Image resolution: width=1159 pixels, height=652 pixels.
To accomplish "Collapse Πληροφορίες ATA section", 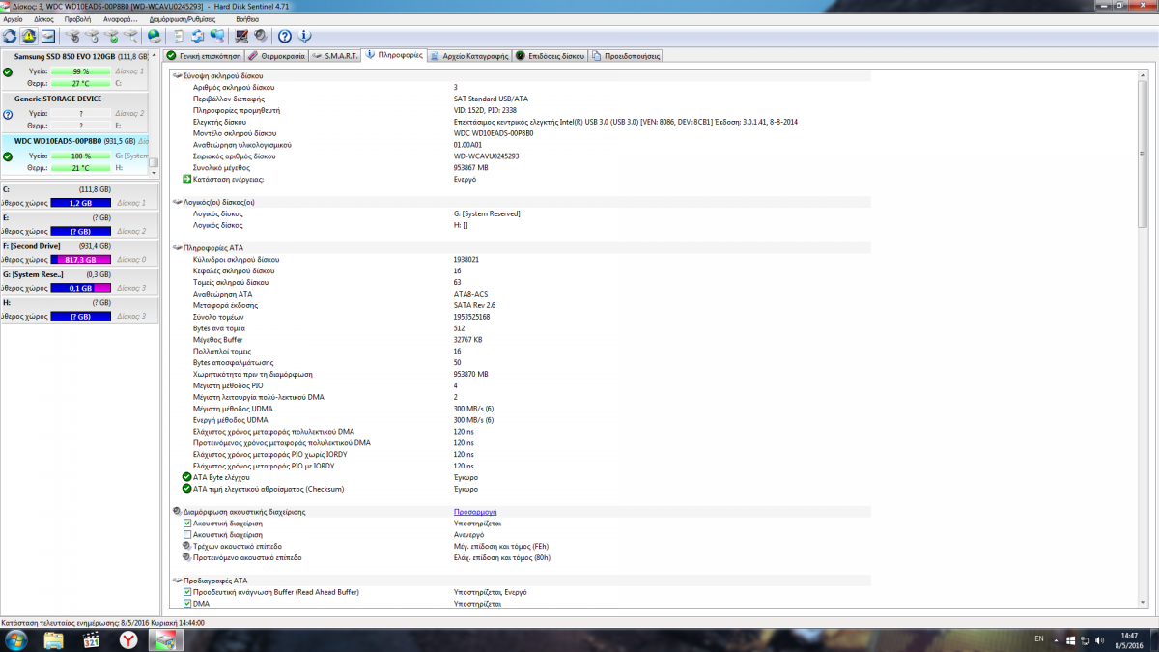I will coord(177,248).
